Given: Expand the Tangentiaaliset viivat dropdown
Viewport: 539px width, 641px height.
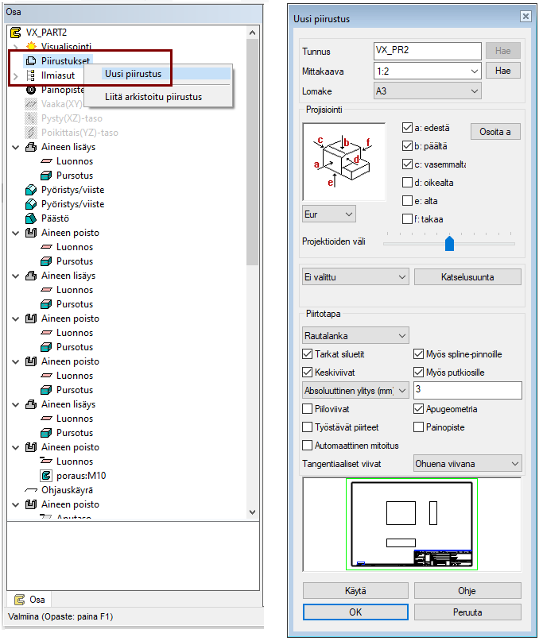Looking at the screenshot, I should tap(467, 463).
